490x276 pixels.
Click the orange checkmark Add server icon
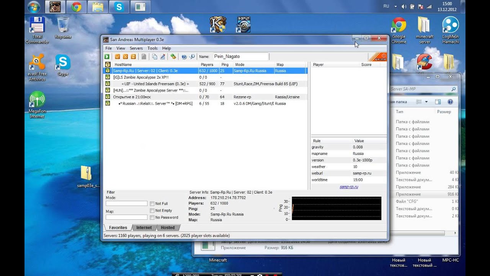[118, 57]
